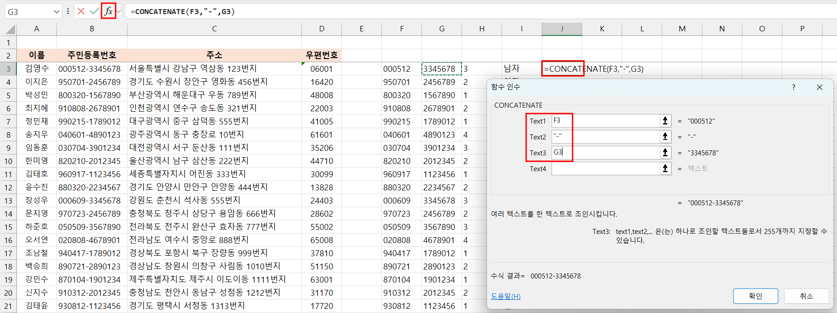Click cell containing 김영수
837x313 pixels.
pos(36,69)
